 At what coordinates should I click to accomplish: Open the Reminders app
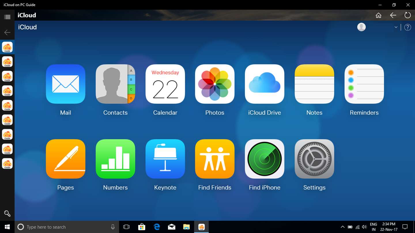364,84
